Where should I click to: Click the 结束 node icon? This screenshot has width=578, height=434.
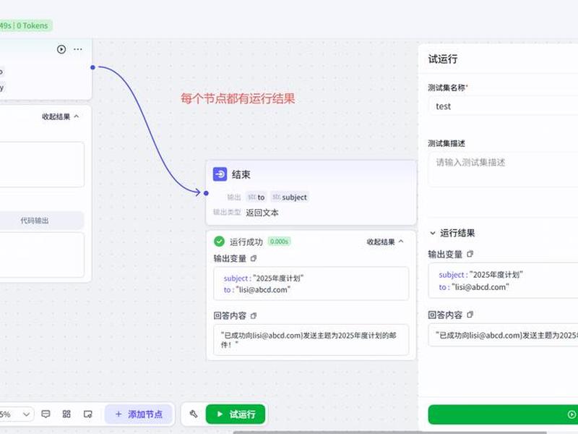[220, 174]
